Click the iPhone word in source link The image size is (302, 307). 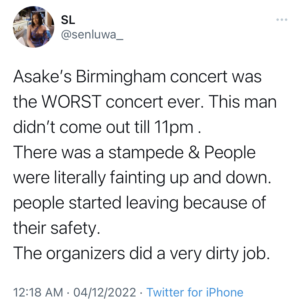[x=225, y=292]
